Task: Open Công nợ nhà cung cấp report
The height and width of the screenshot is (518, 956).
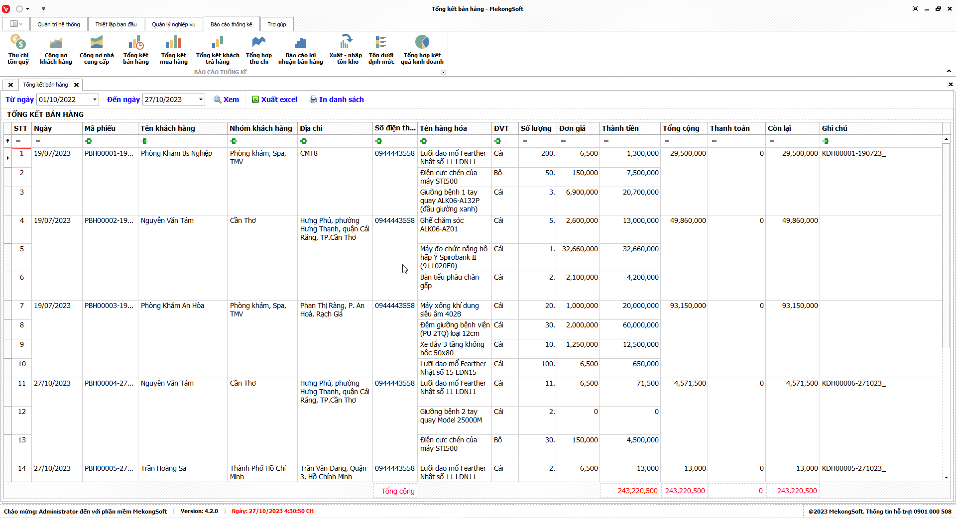Action: pyautogui.click(x=97, y=49)
